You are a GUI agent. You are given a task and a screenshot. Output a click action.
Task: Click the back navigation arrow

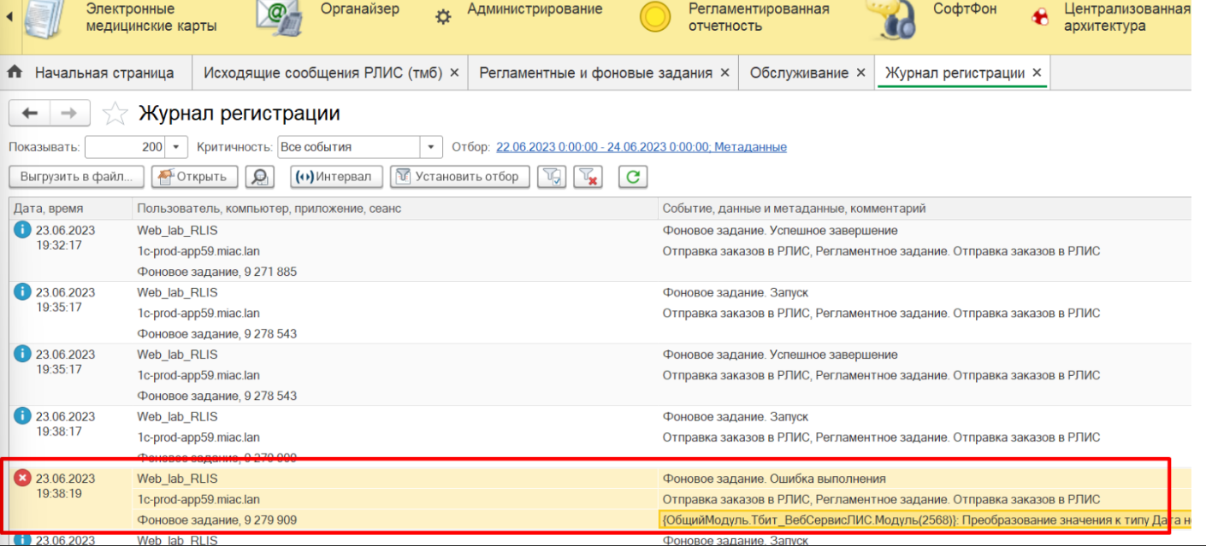click(x=30, y=114)
